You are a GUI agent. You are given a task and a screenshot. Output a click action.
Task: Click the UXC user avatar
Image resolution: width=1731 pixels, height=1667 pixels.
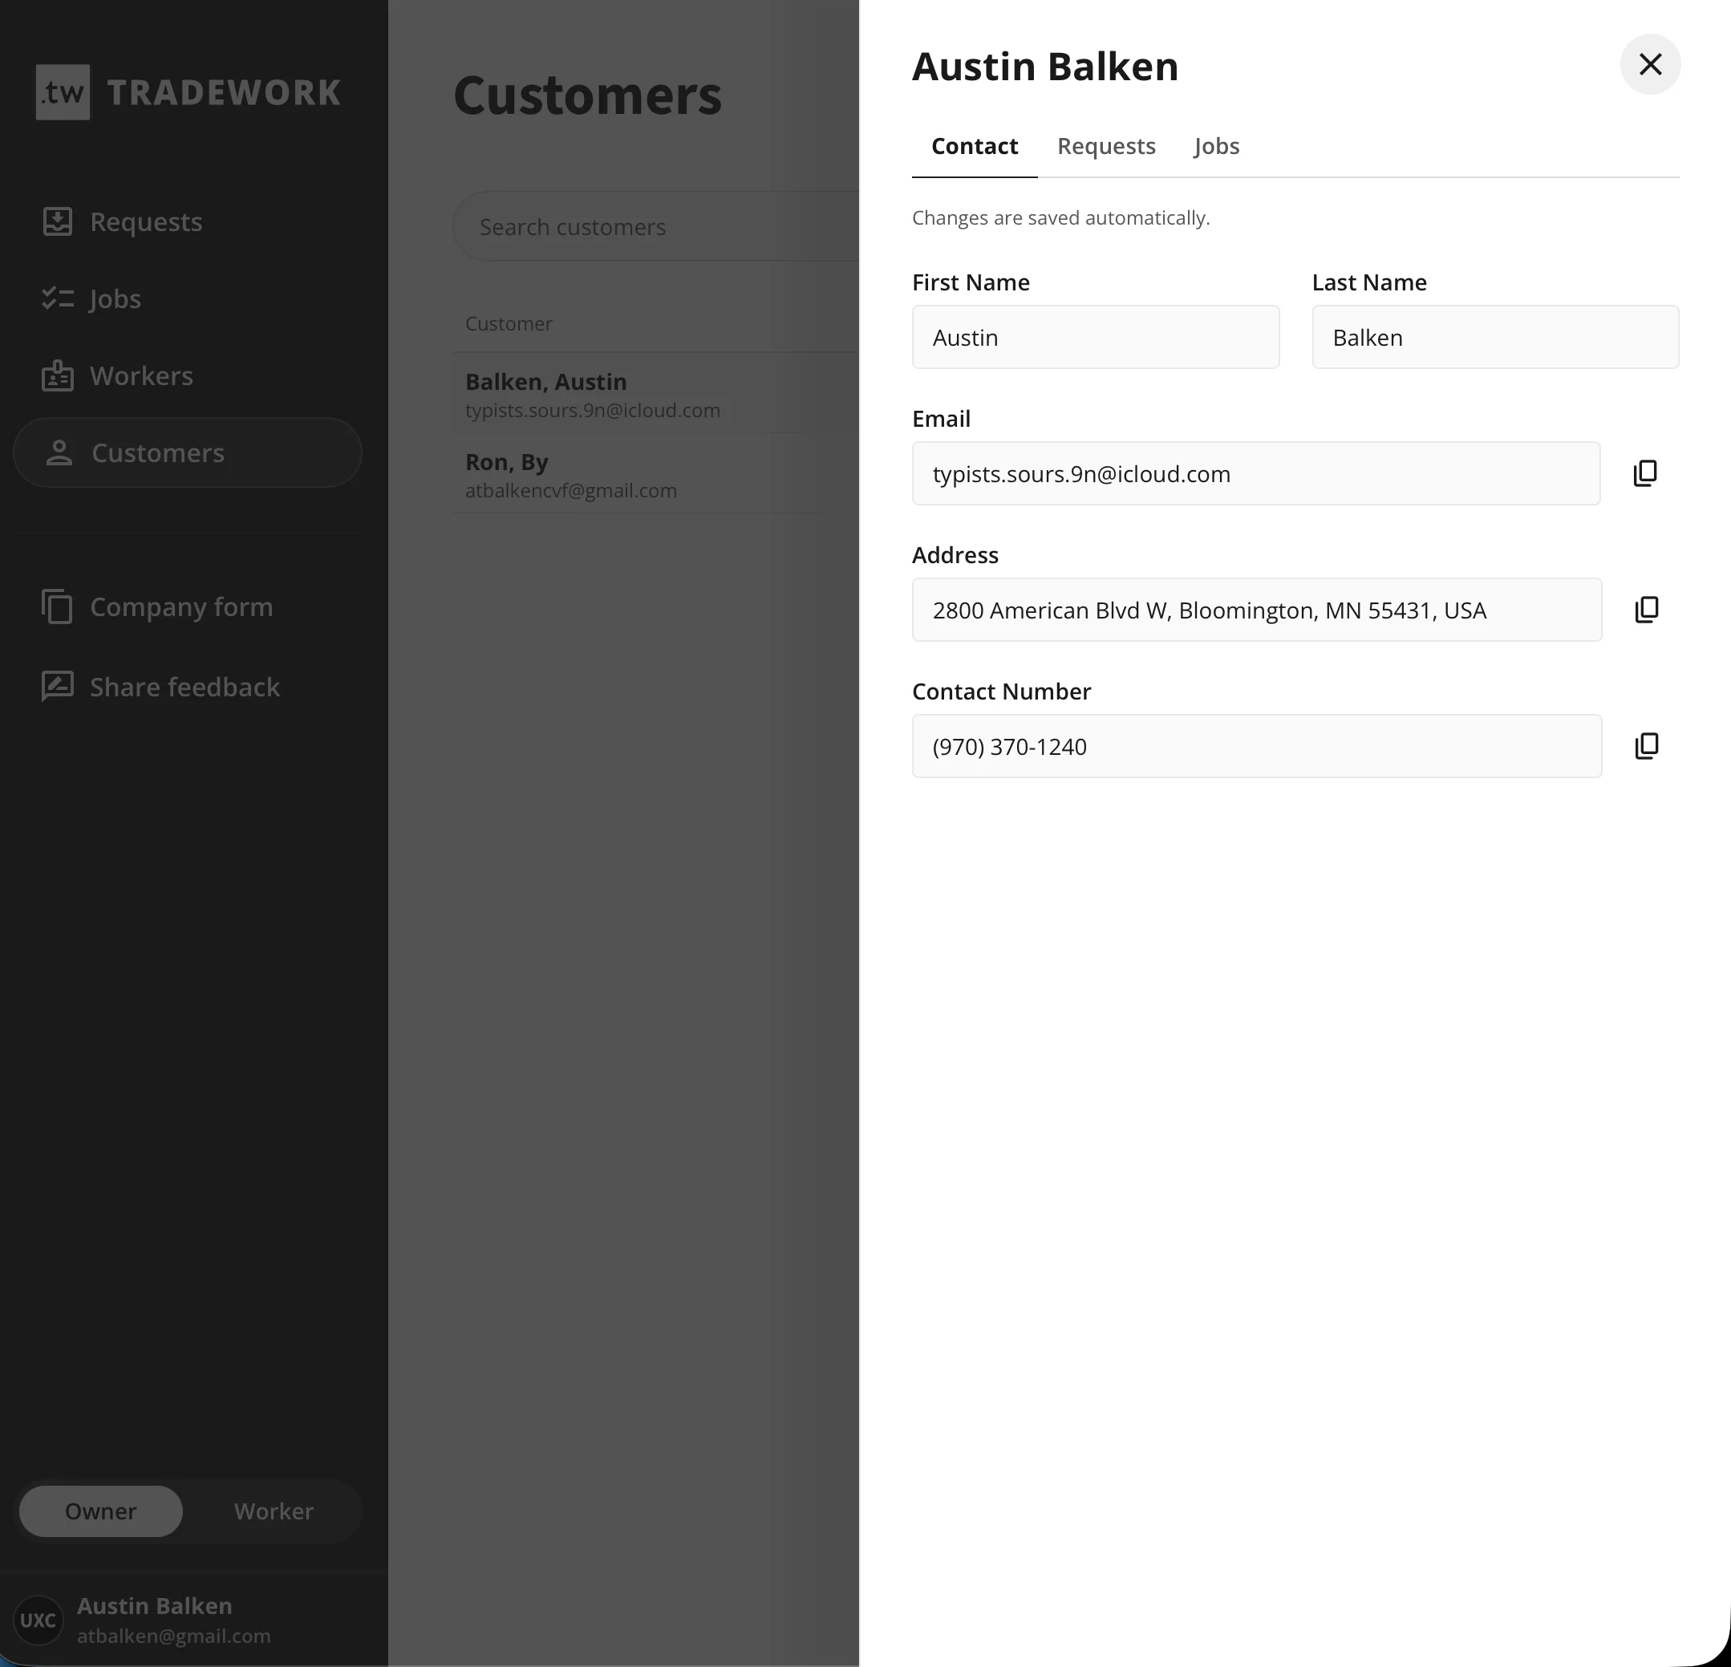[x=38, y=1620]
